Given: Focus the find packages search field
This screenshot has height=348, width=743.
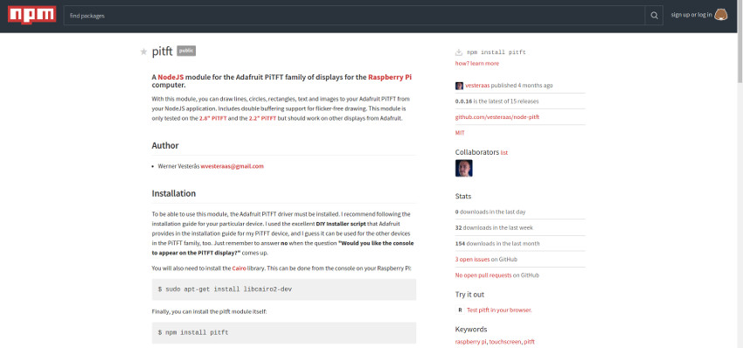Looking at the screenshot, I should (354, 15).
